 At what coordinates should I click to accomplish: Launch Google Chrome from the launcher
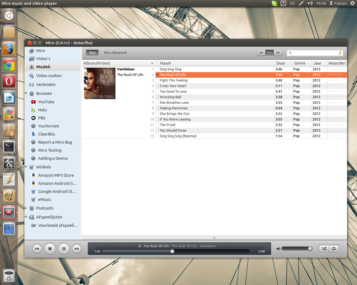9,65
